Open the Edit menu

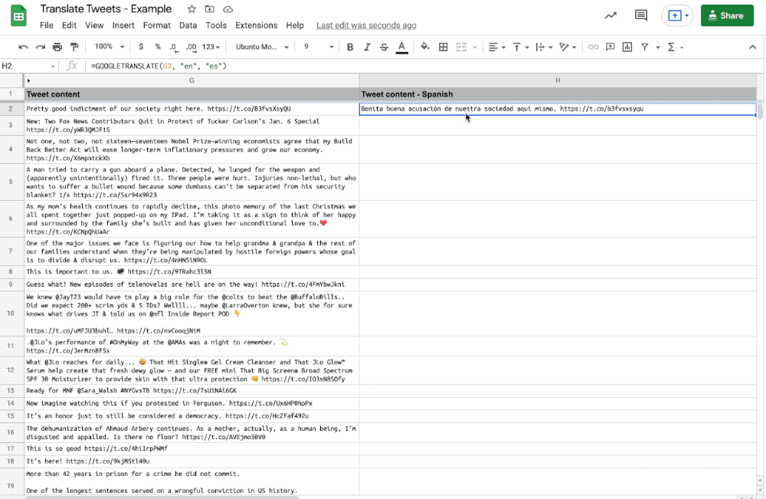[x=69, y=25]
